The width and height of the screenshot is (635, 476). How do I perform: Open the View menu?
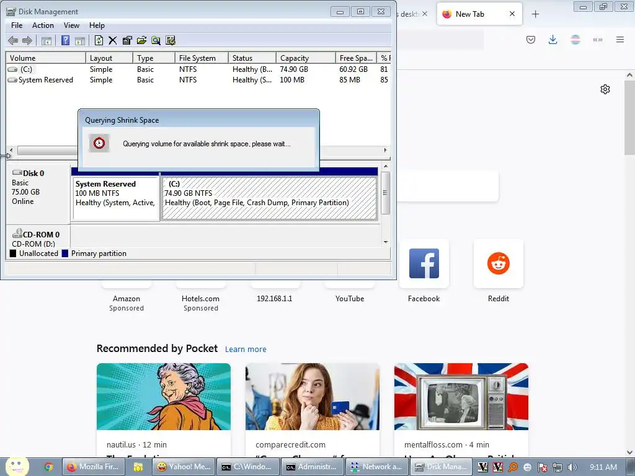point(71,25)
